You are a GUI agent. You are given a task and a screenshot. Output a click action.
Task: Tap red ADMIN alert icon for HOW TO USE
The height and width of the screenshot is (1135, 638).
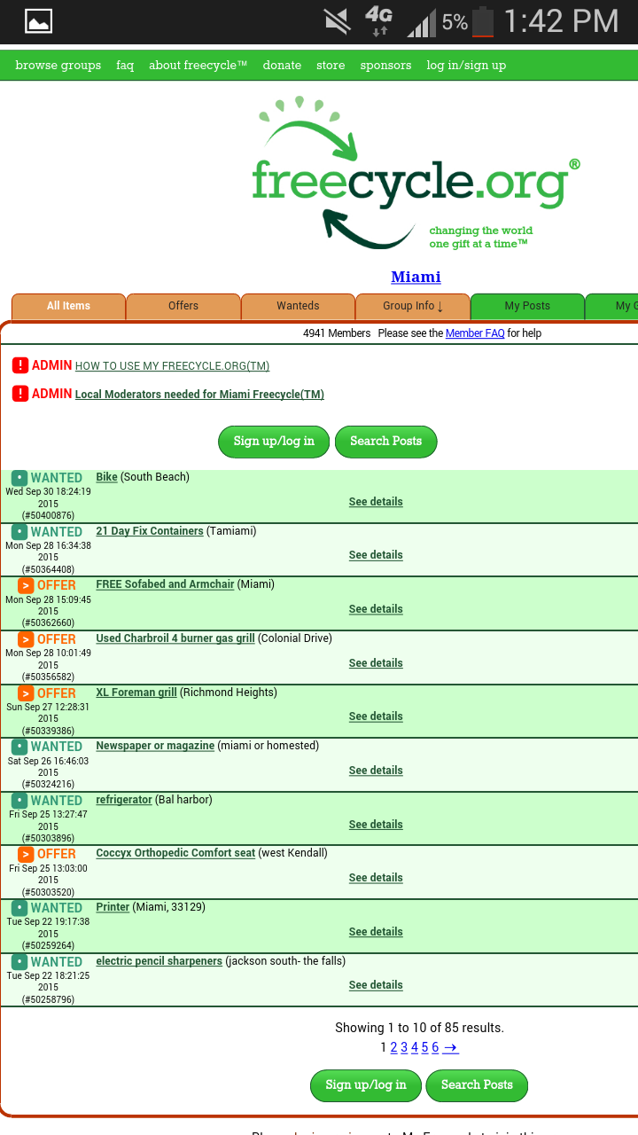20,365
